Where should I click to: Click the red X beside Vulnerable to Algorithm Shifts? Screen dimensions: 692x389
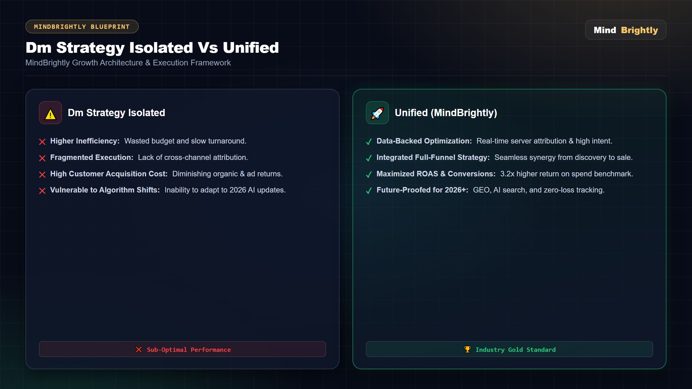click(42, 191)
